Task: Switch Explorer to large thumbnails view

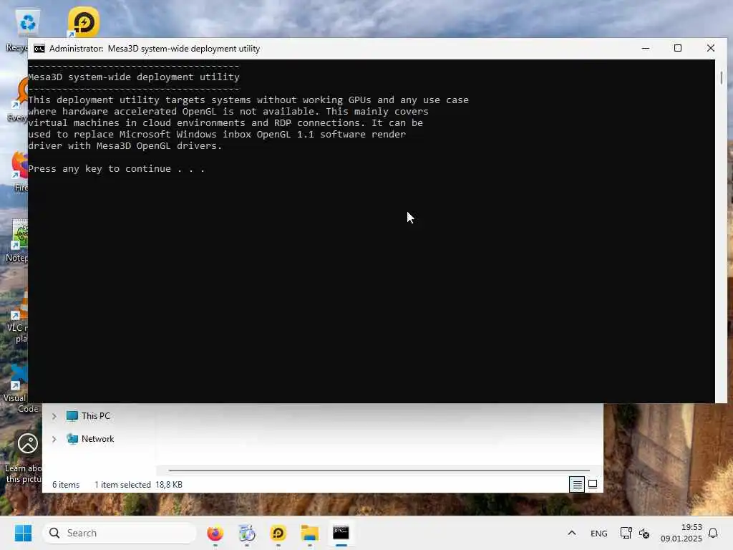Action: (593, 485)
